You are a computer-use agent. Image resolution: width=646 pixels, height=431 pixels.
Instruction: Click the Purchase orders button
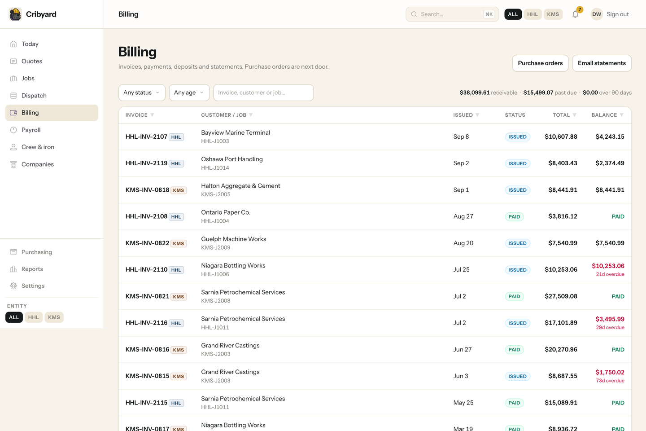tap(540, 63)
